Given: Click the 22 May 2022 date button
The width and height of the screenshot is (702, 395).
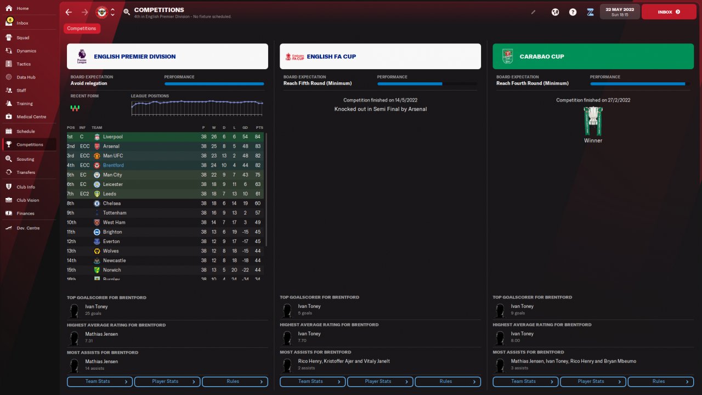Looking at the screenshot, I should (x=620, y=12).
